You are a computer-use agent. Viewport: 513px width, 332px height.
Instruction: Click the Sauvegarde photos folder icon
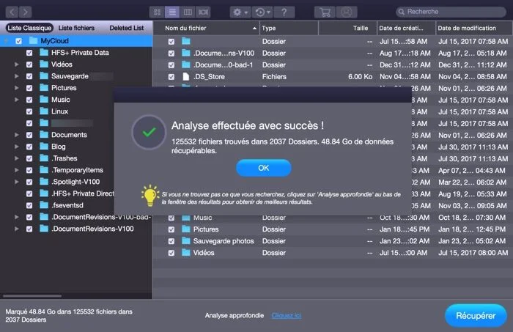186,241
